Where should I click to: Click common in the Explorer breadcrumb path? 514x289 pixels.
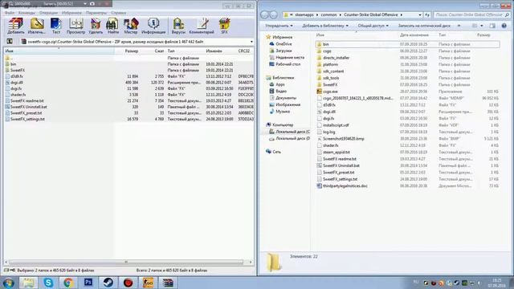328,14
